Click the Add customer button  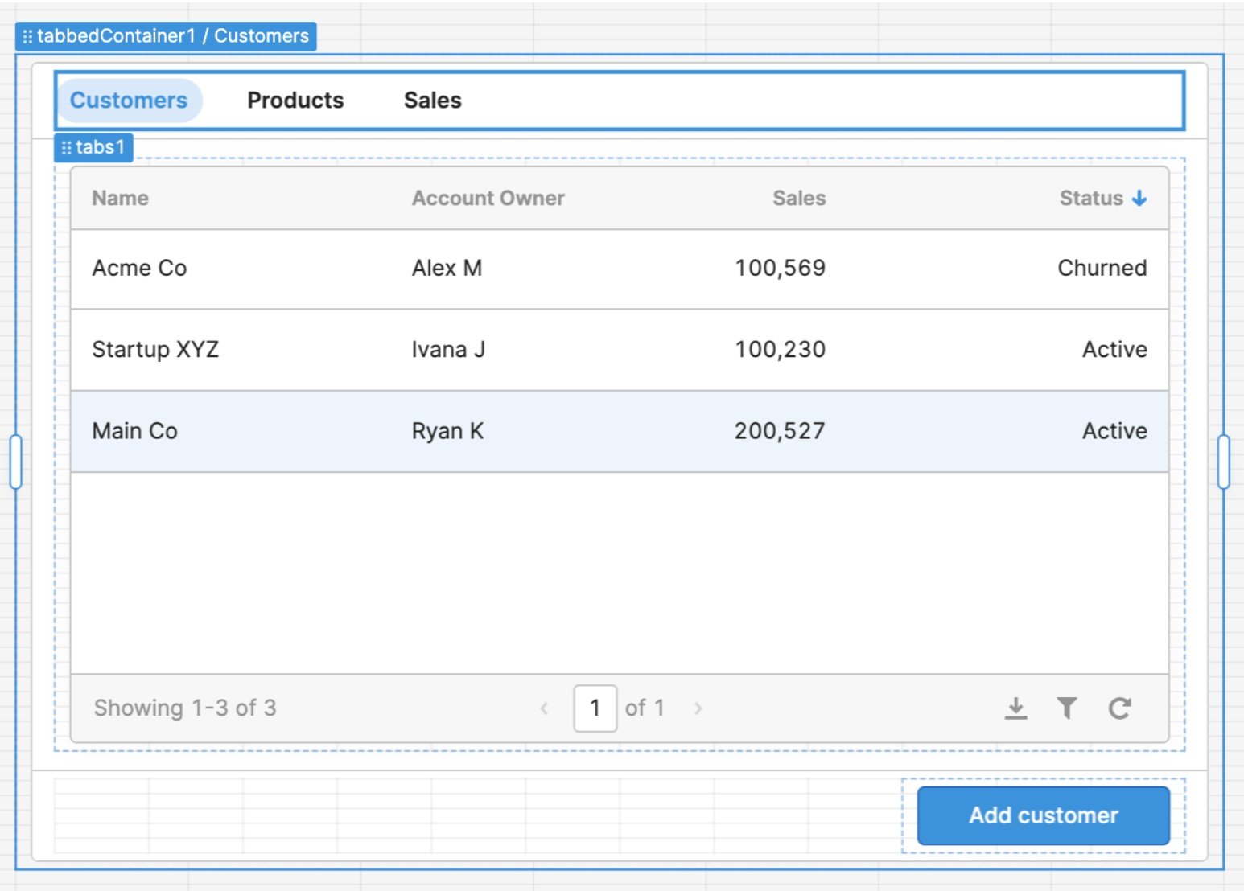tap(1043, 815)
